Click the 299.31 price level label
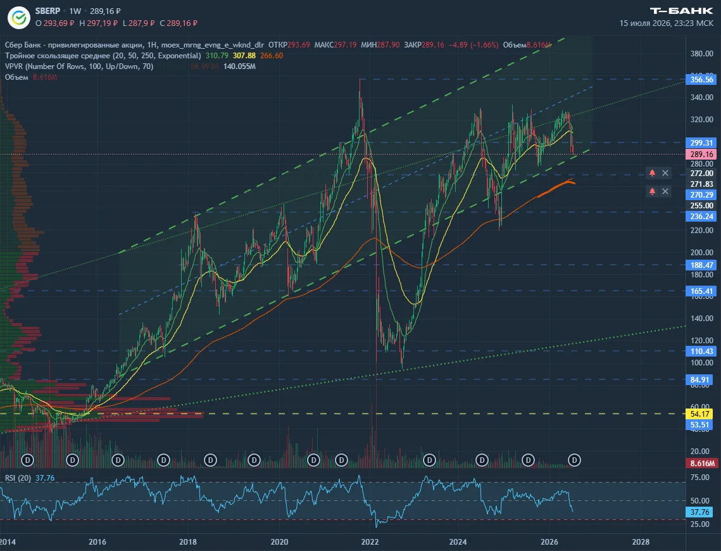 (701, 142)
